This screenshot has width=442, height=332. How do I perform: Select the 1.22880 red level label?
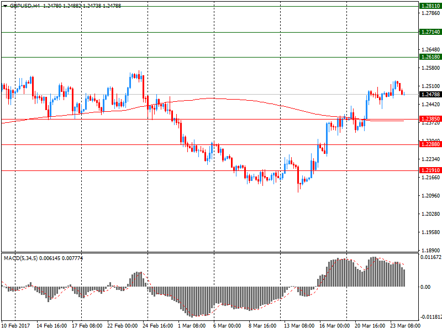click(430, 144)
